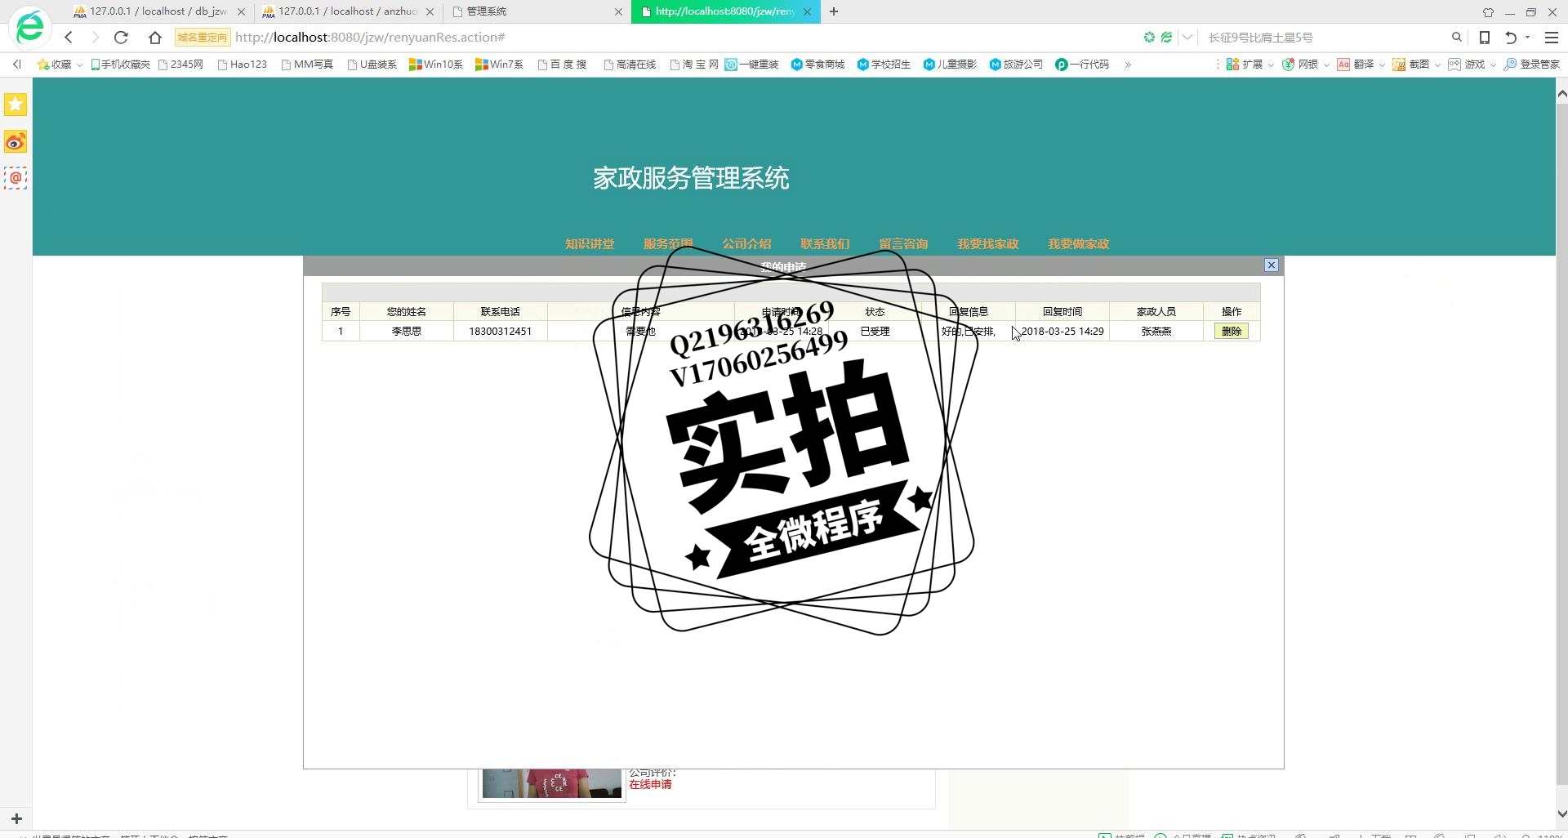Viewport: 1568px width, 838px height.
Task: Open the 一行代码 bookmark
Action: (x=1082, y=64)
